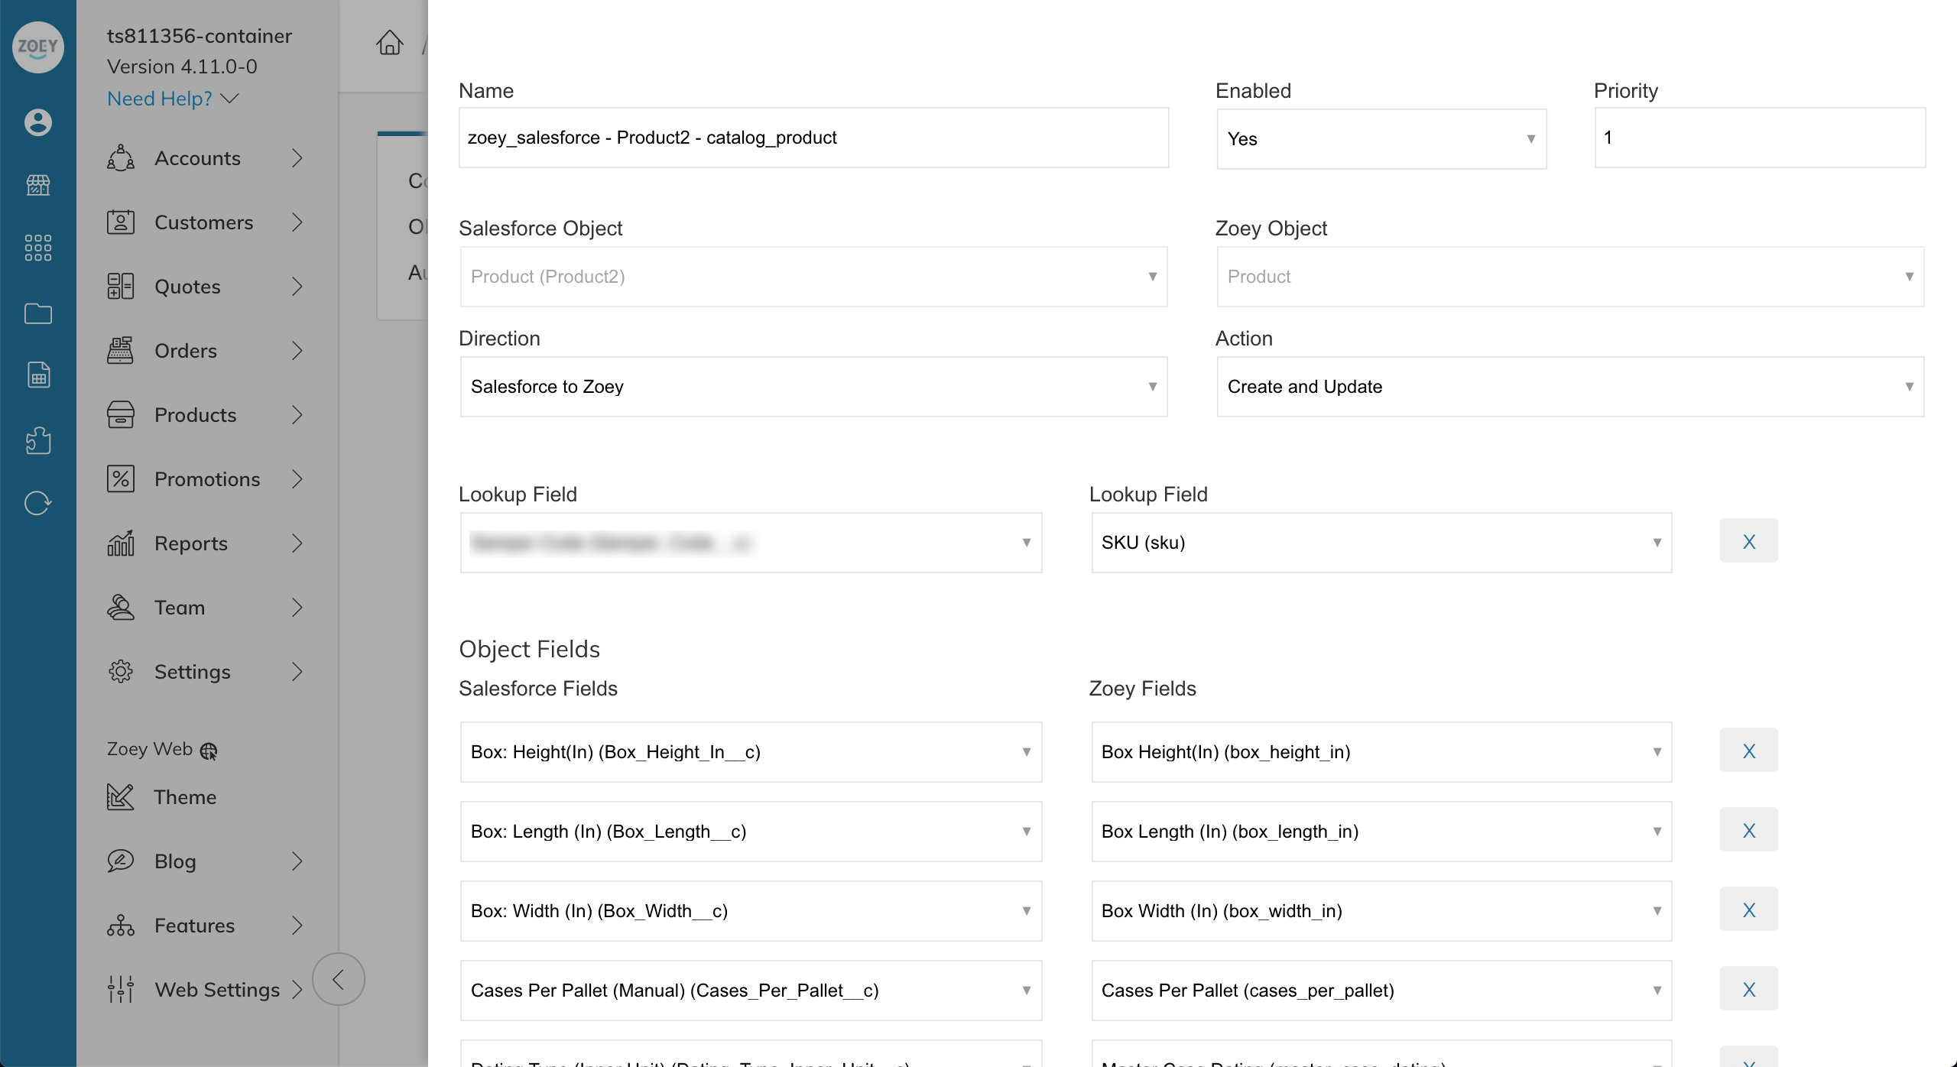Screen dimensions: 1957x1067
Task: Open the Enabled dropdown showing Yes
Action: 1381,139
